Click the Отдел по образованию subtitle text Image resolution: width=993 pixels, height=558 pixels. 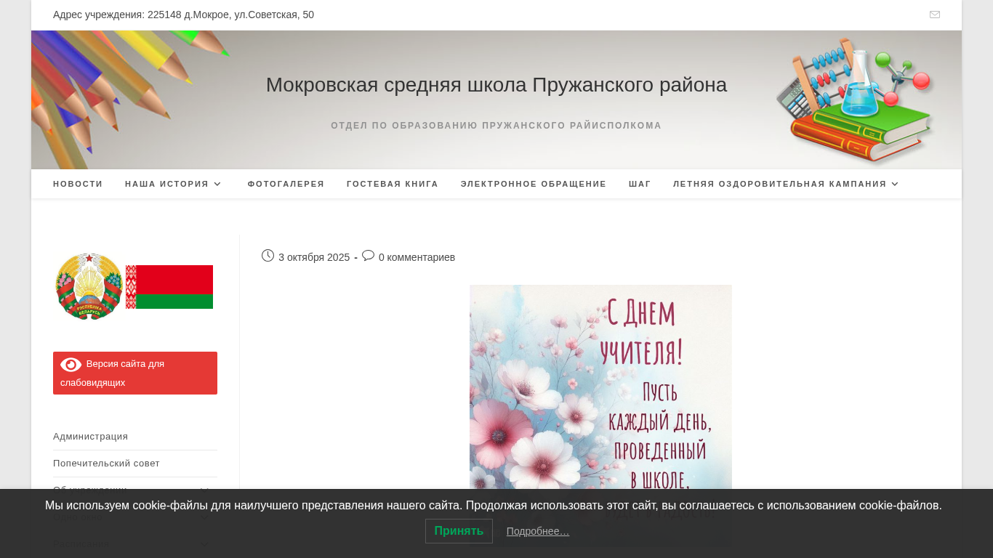(x=496, y=126)
